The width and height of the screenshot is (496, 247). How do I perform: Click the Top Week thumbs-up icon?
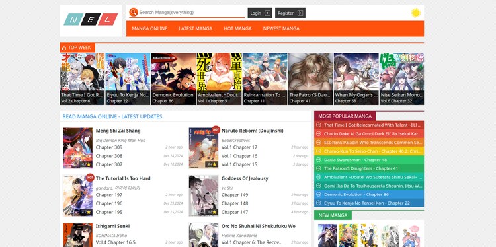click(x=64, y=48)
